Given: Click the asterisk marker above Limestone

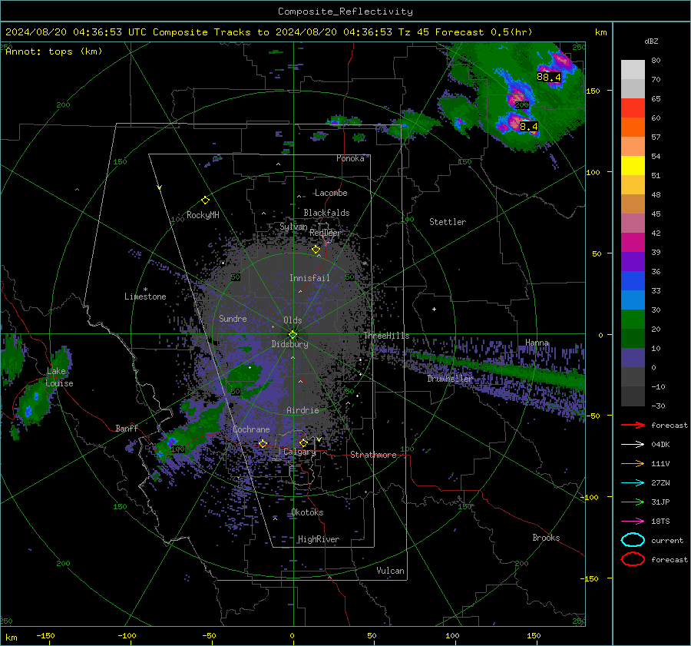Looking at the screenshot, I should pos(145,290).
